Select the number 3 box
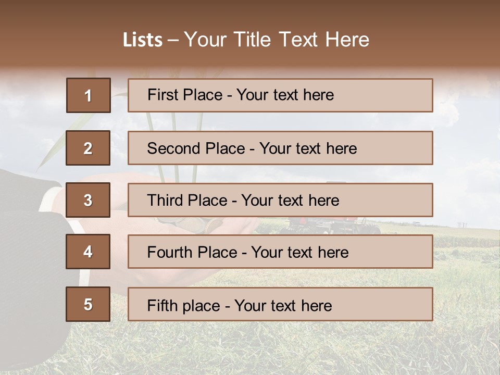Viewport: 500px width, 375px height. tap(88, 200)
